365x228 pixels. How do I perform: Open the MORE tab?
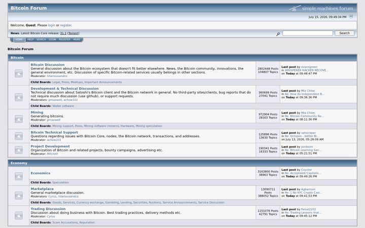coord(77,40)
